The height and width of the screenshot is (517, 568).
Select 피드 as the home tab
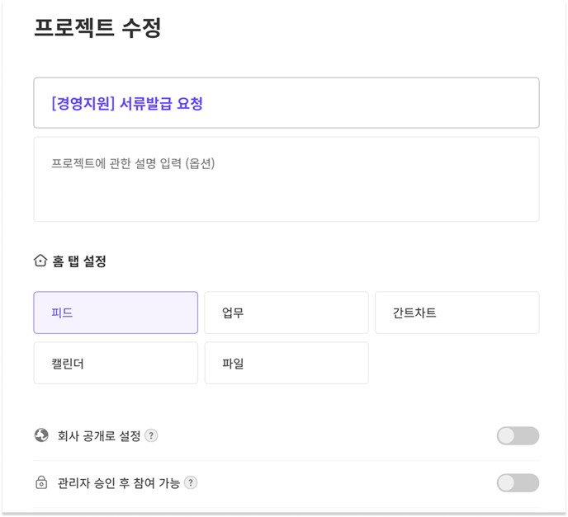point(116,313)
